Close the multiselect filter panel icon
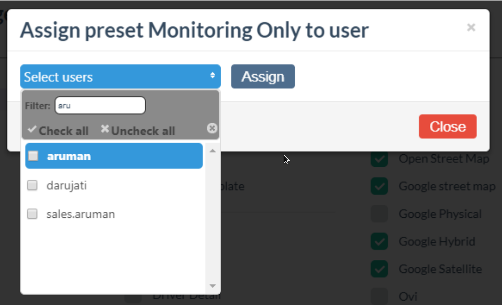This screenshot has width=502, height=305. [x=212, y=128]
